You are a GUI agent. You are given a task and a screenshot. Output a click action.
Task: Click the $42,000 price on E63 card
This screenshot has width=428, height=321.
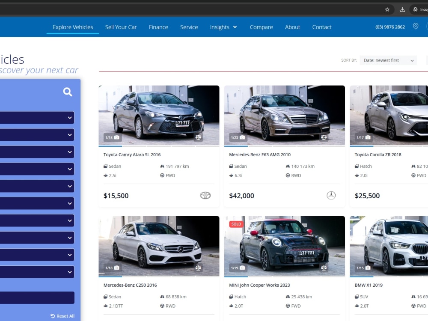click(241, 196)
